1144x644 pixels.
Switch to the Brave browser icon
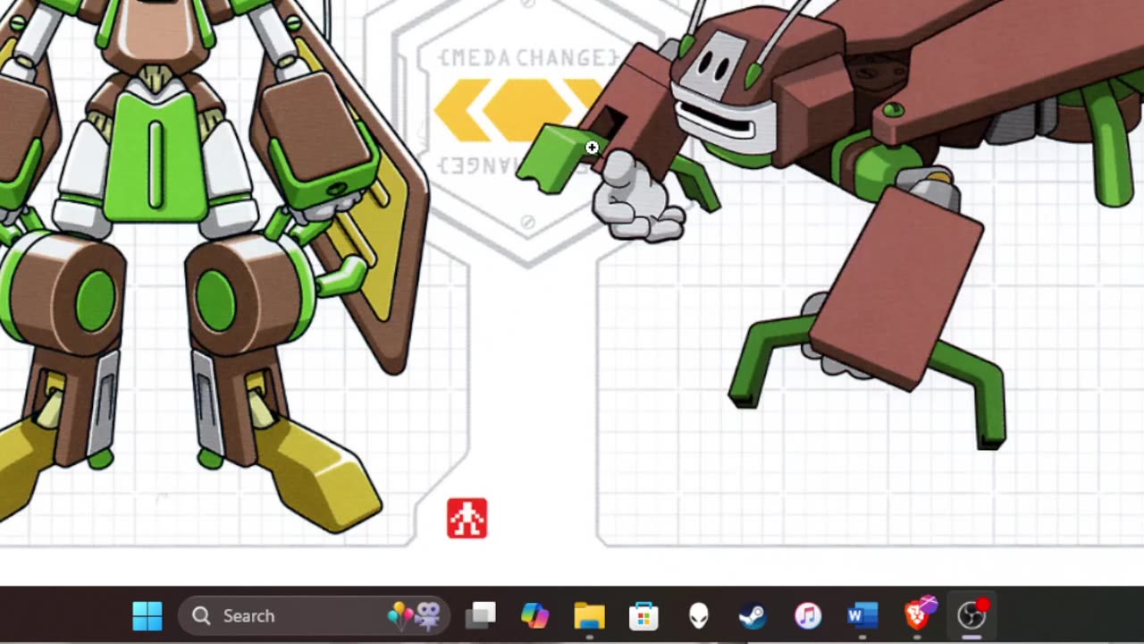(x=918, y=614)
